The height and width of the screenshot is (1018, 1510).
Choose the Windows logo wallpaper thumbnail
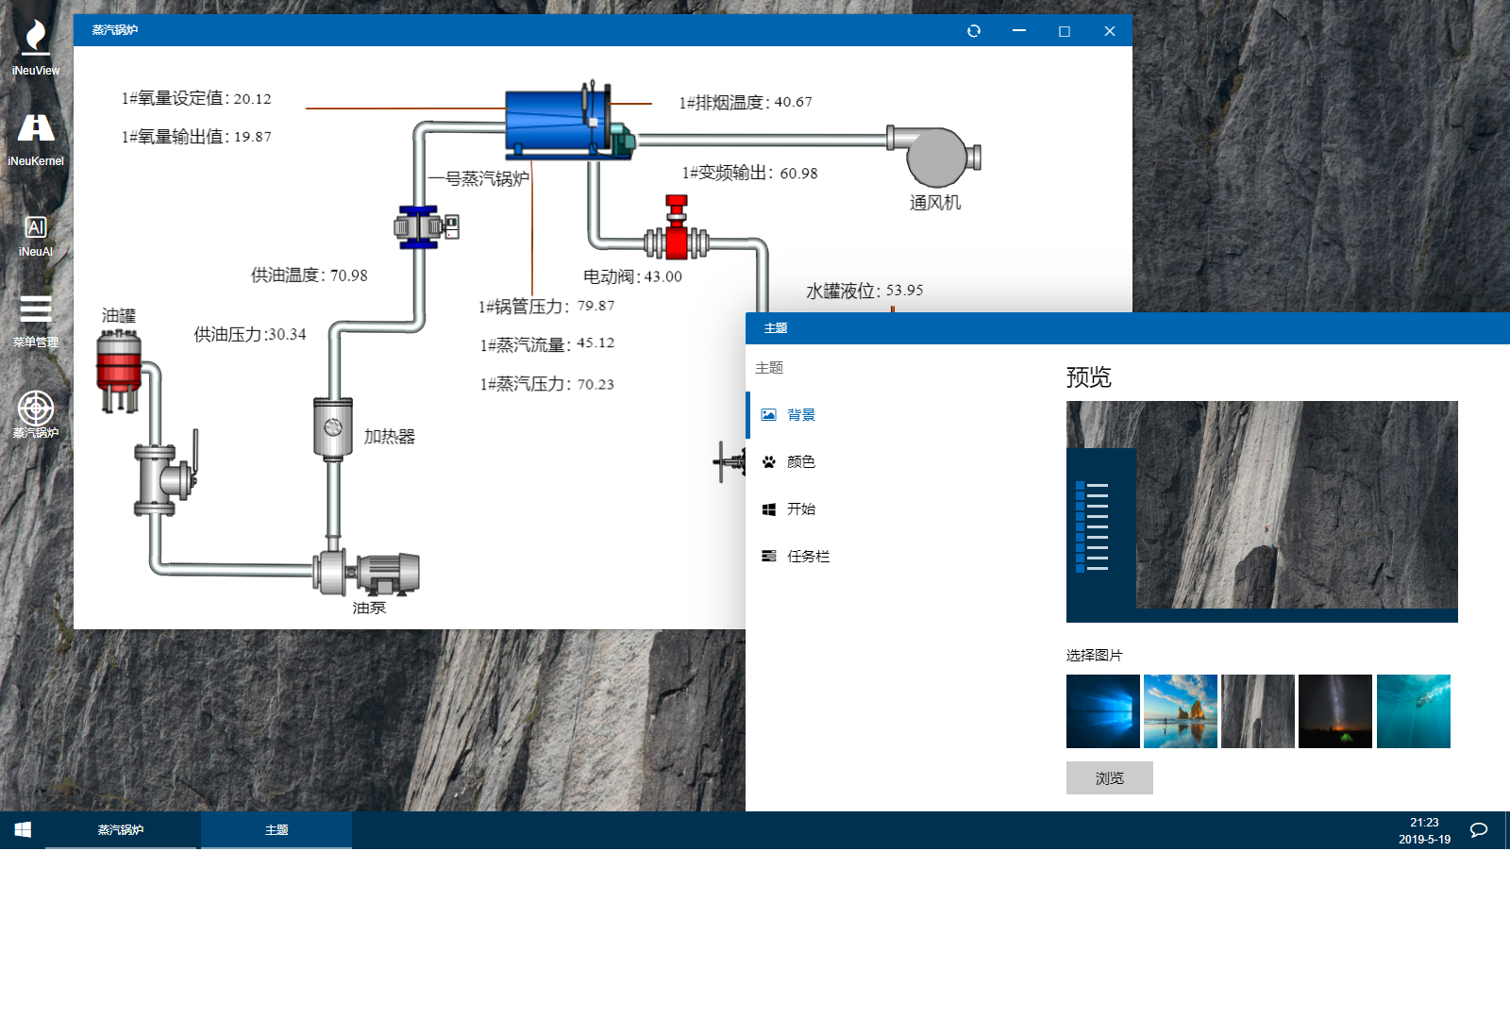click(x=1102, y=711)
